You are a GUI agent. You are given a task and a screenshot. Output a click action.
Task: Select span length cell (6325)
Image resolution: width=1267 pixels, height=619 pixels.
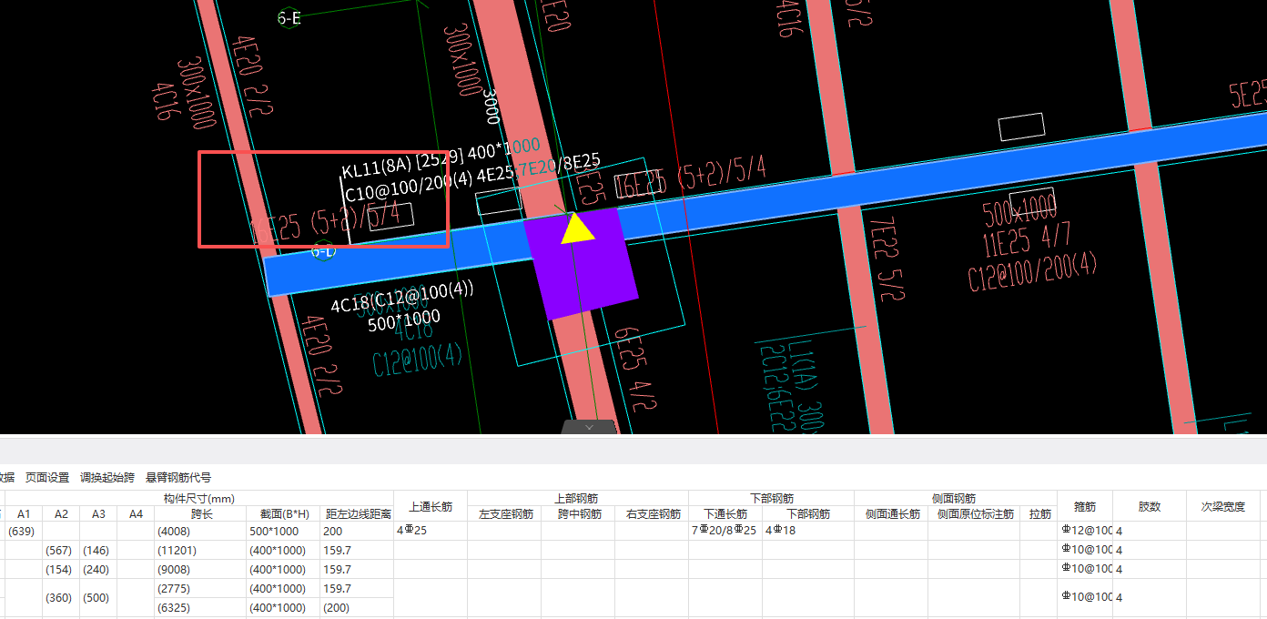click(200, 608)
